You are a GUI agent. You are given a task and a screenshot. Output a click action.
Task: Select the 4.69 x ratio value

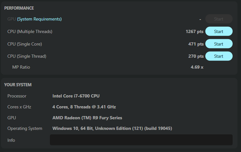(197, 67)
